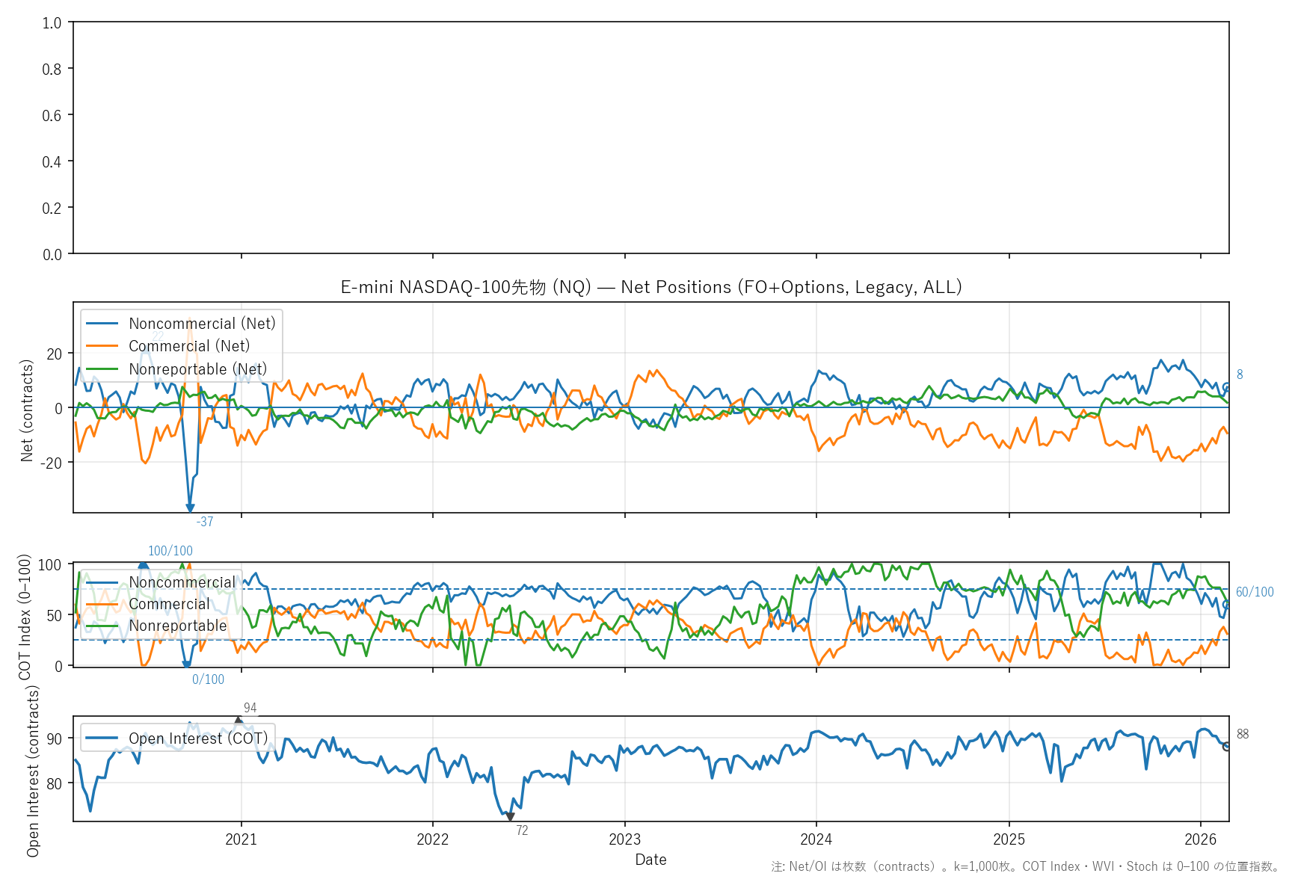Select Commercial in the COT Index legend
Screen dimensions: 1292x882
point(169,604)
